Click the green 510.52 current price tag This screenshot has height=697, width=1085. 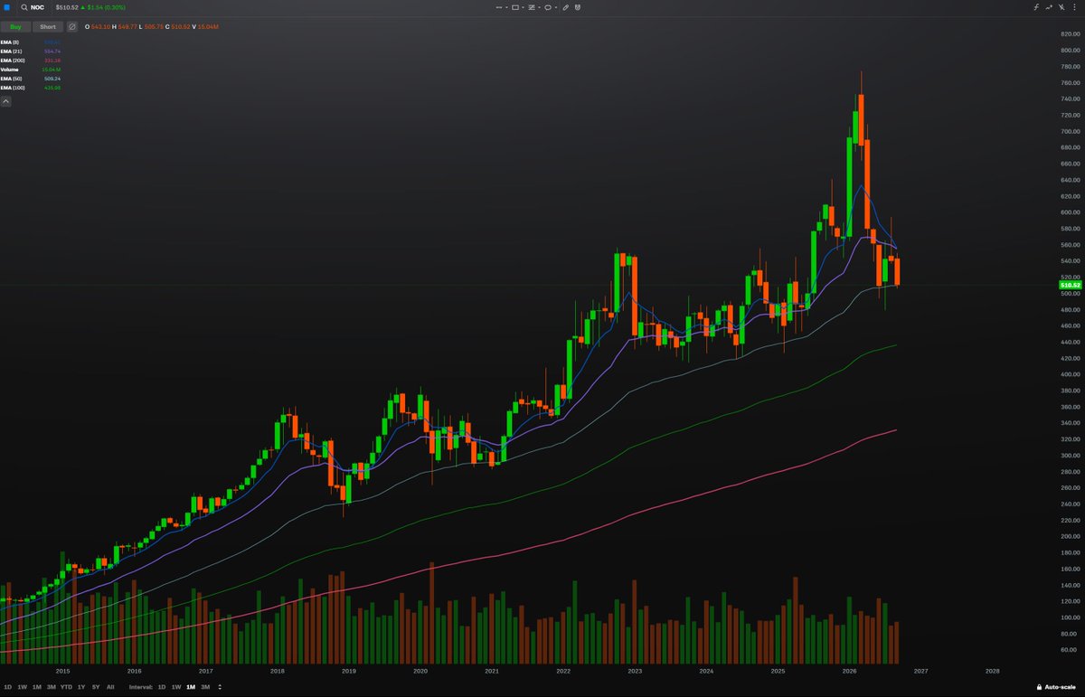1069,285
